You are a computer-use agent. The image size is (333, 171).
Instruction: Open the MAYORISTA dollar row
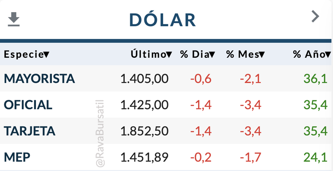[x=39, y=78]
